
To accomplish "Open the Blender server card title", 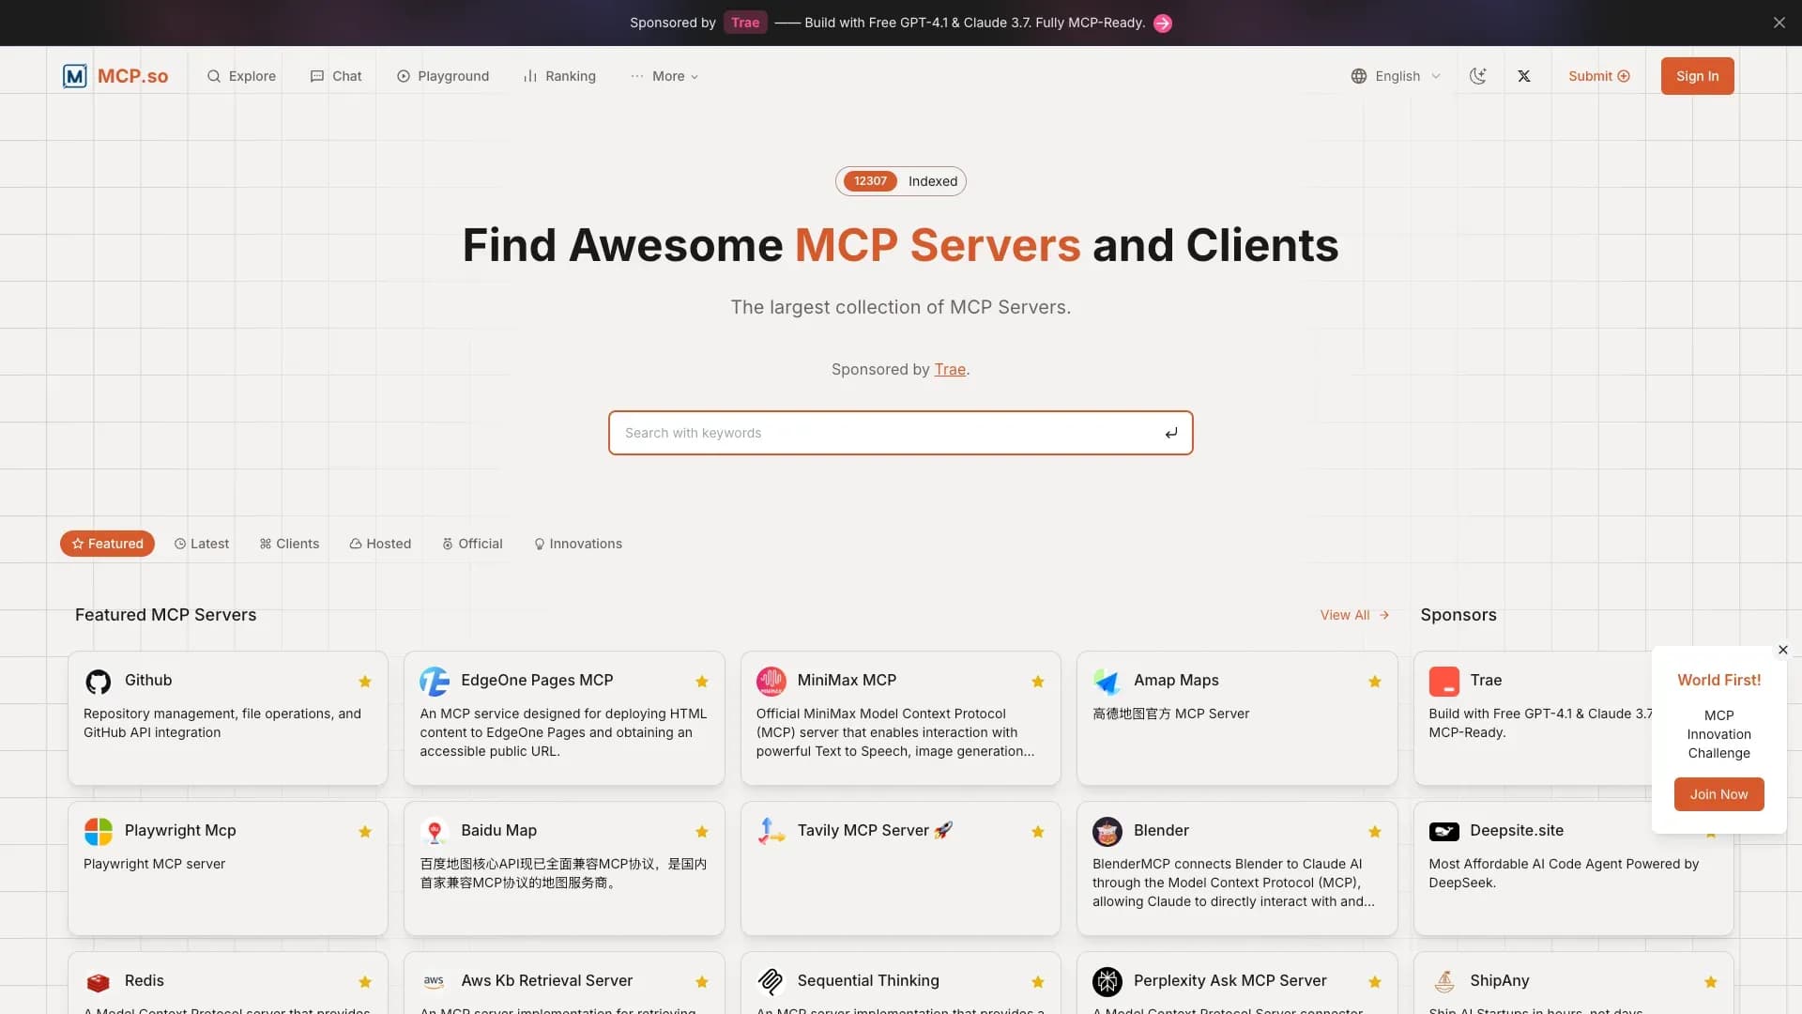I will 1161,831.
